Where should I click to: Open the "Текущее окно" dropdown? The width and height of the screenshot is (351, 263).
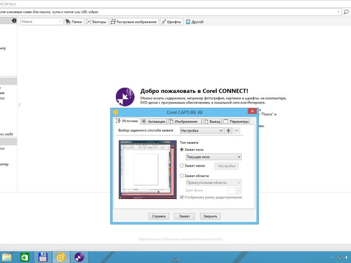coord(214,157)
